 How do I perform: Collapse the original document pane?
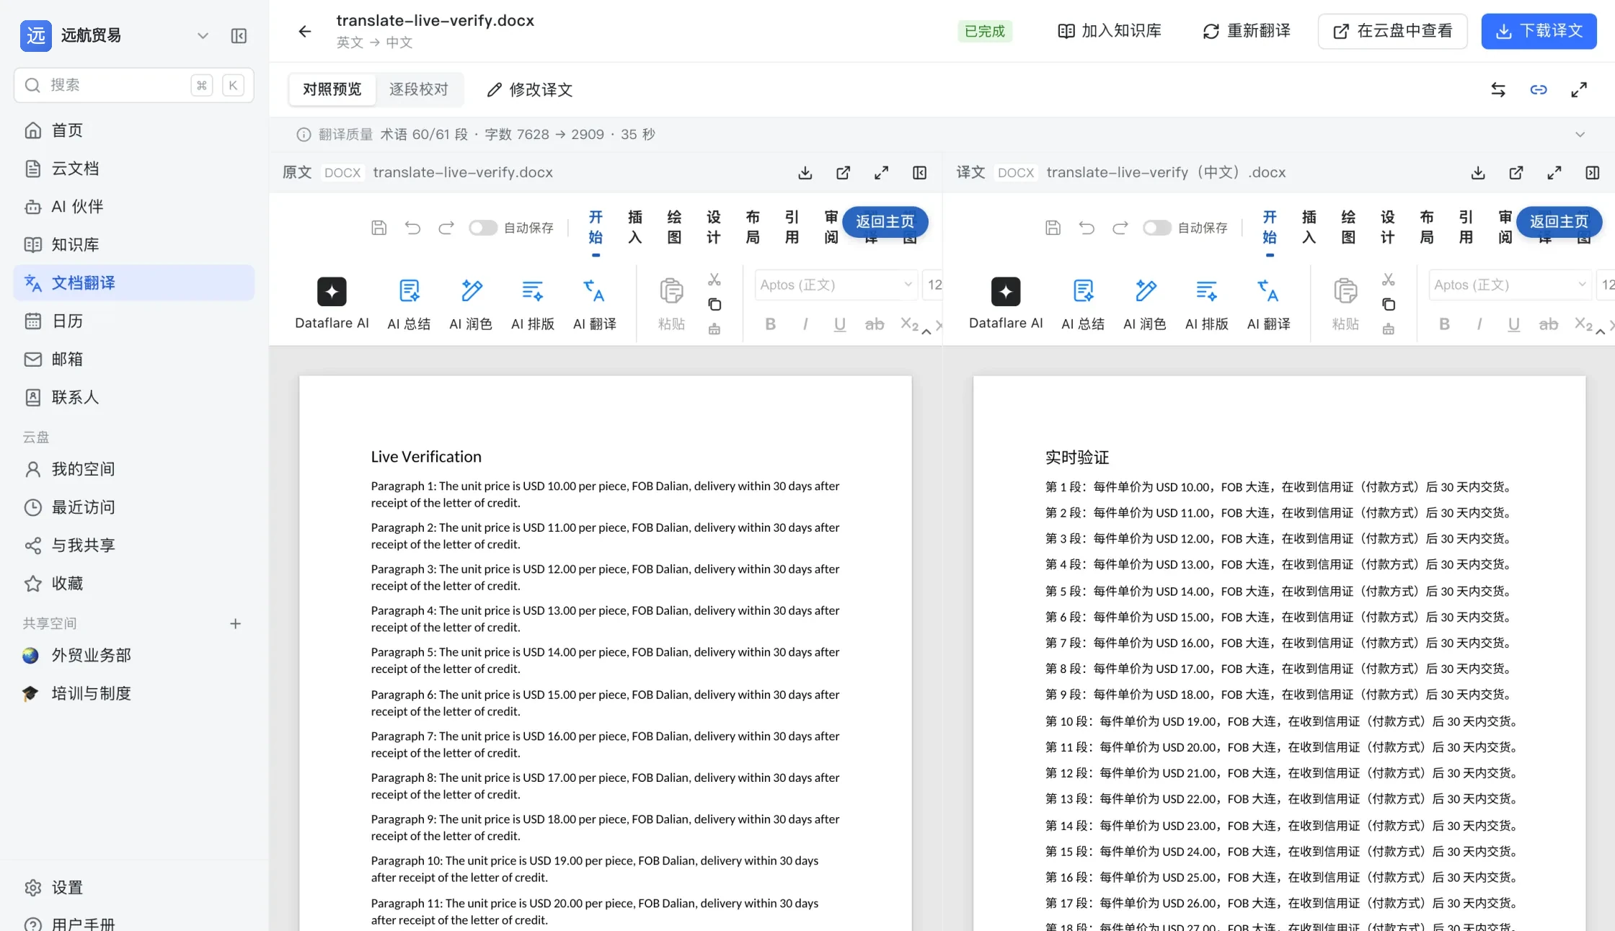click(919, 173)
